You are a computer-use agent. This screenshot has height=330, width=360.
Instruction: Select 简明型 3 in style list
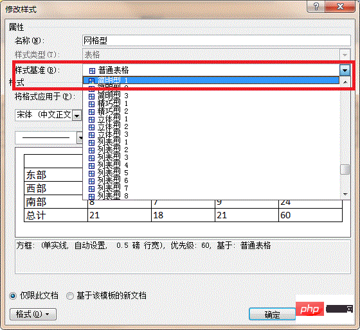[211, 96]
